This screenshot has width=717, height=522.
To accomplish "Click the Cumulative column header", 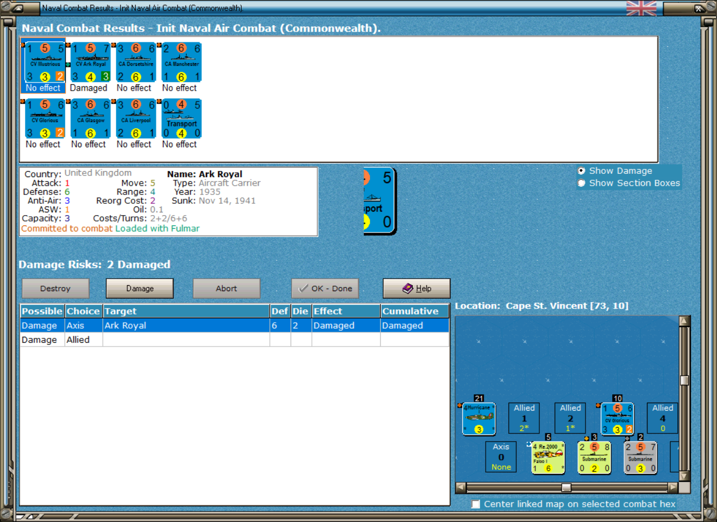I will click(x=415, y=311).
